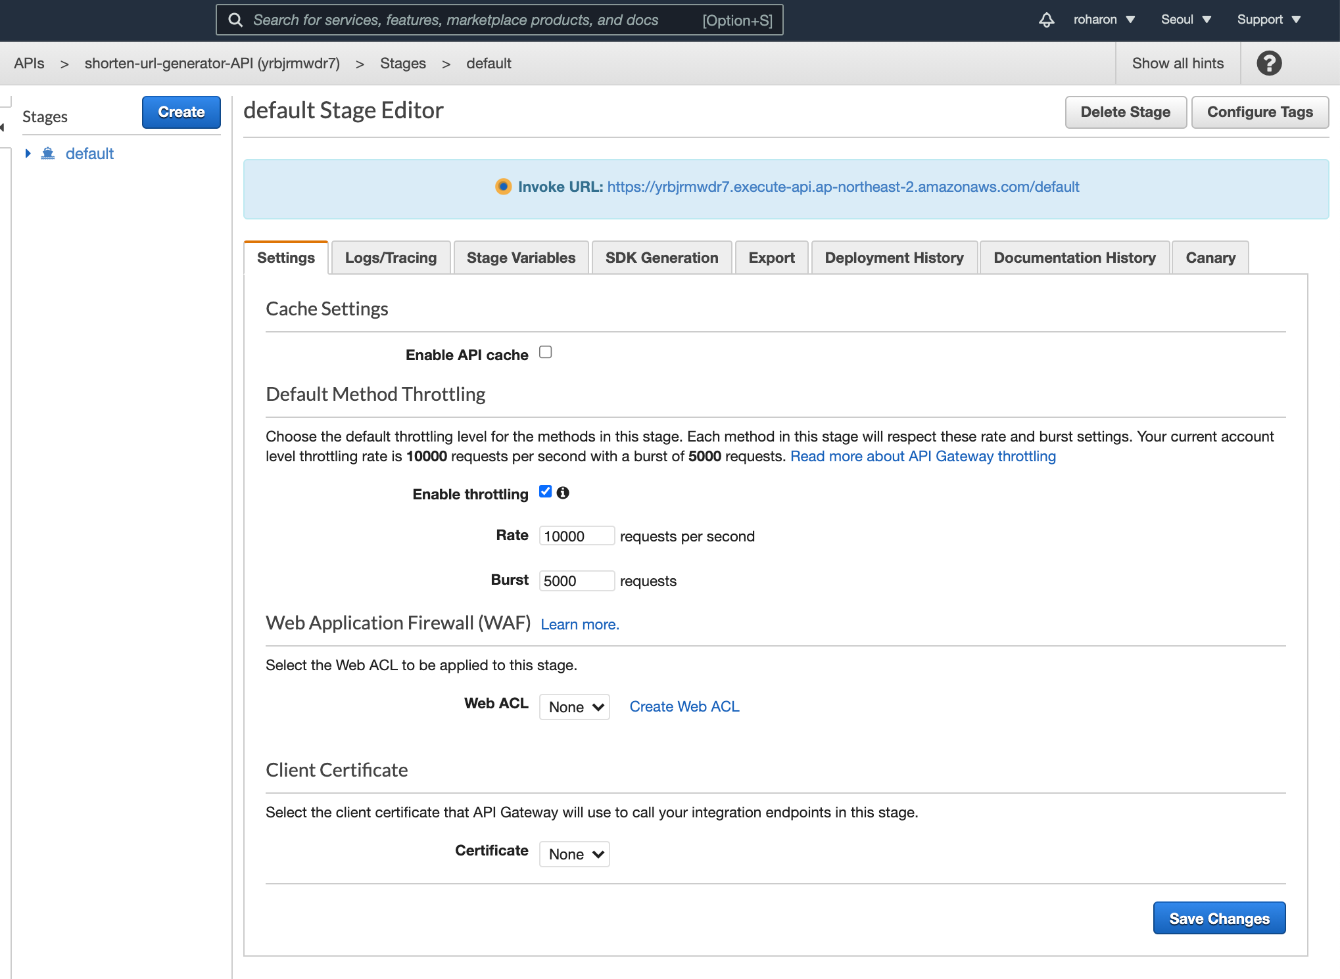
Task: Click the default stage icon
Action: (48, 153)
